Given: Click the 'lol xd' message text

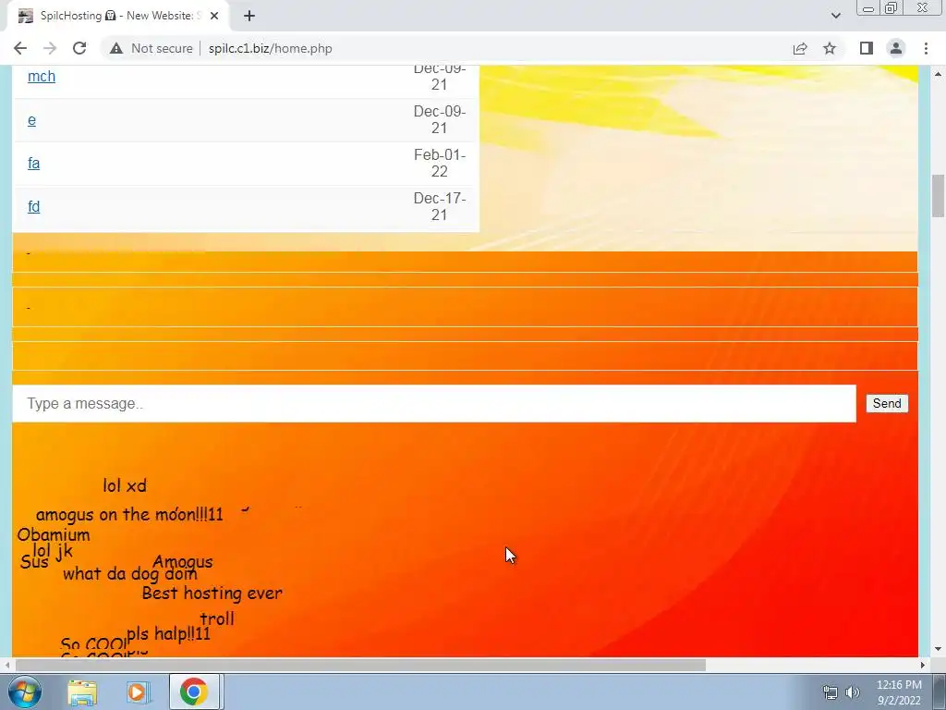Looking at the screenshot, I should 125,485.
